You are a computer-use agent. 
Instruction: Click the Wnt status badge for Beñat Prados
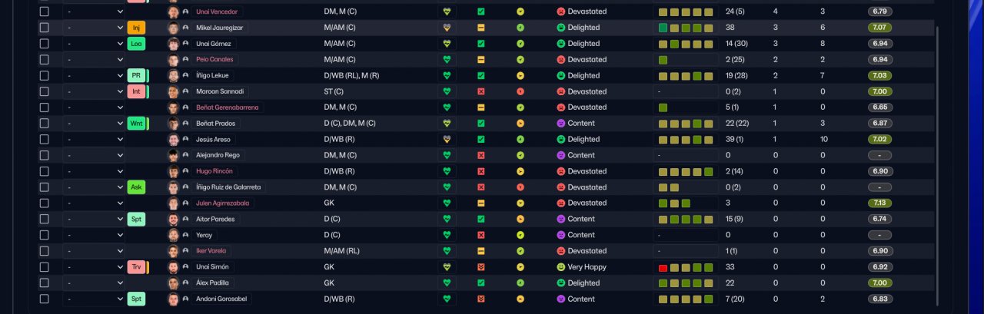click(x=136, y=124)
